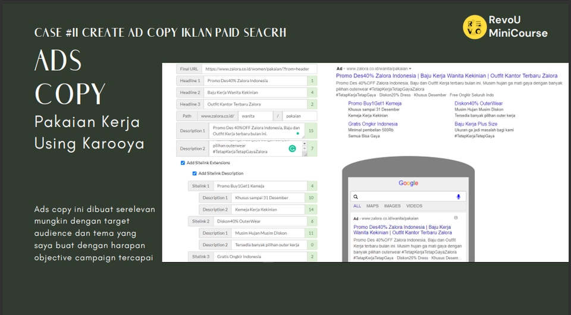Image resolution: width=571 pixels, height=315 pixels.
Task: Click the slide heading CASE #II CREATE AD COPY
Action: point(160,33)
